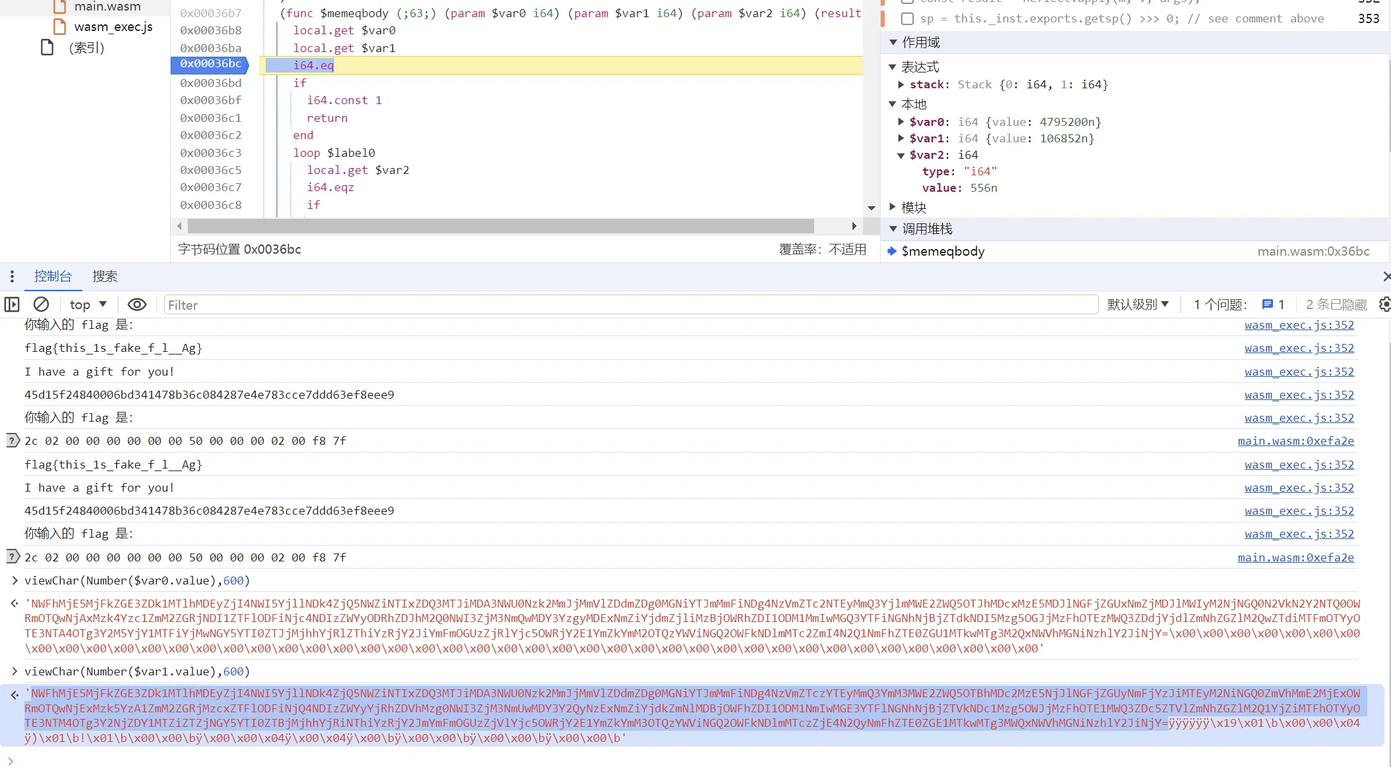Click the console prompt arrow at bottom

(11, 761)
